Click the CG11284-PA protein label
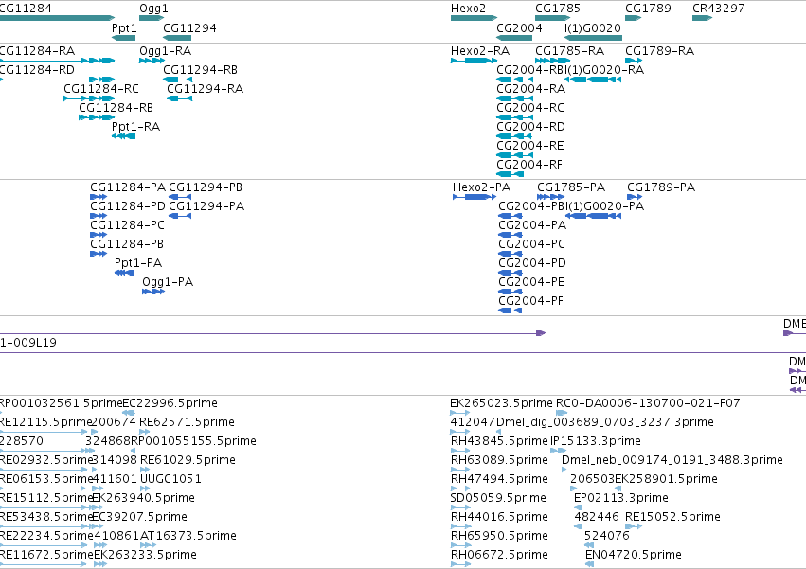The width and height of the screenshot is (806, 569). [x=128, y=187]
